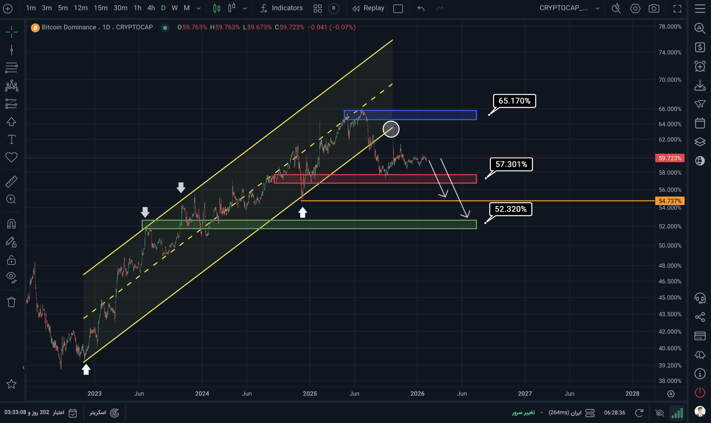Open CRYPTOCAP layout name dropdown
This screenshot has width=711, height=423.
point(569,8)
